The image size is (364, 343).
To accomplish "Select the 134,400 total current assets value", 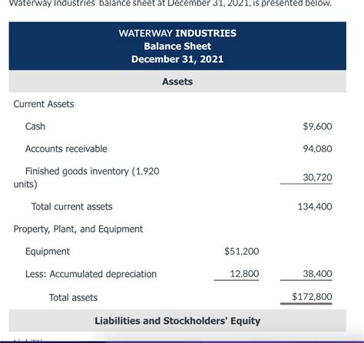I will pos(315,206).
